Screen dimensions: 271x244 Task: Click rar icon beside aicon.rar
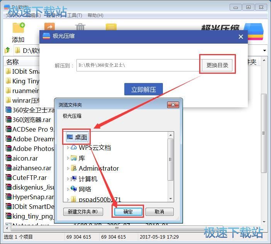pos(8,158)
